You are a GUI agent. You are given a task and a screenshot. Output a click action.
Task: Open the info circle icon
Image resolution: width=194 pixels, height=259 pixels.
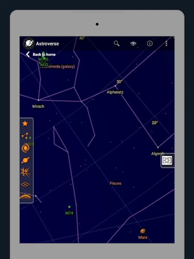tap(150, 44)
